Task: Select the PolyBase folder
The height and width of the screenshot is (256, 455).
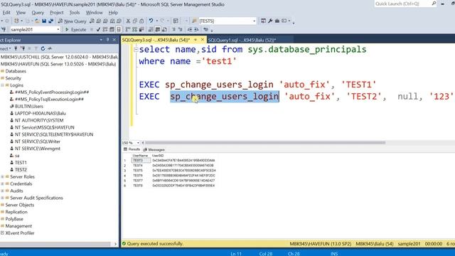Action: coord(14,219)
